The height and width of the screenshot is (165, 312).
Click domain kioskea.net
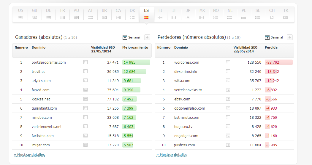coord(41,99)
